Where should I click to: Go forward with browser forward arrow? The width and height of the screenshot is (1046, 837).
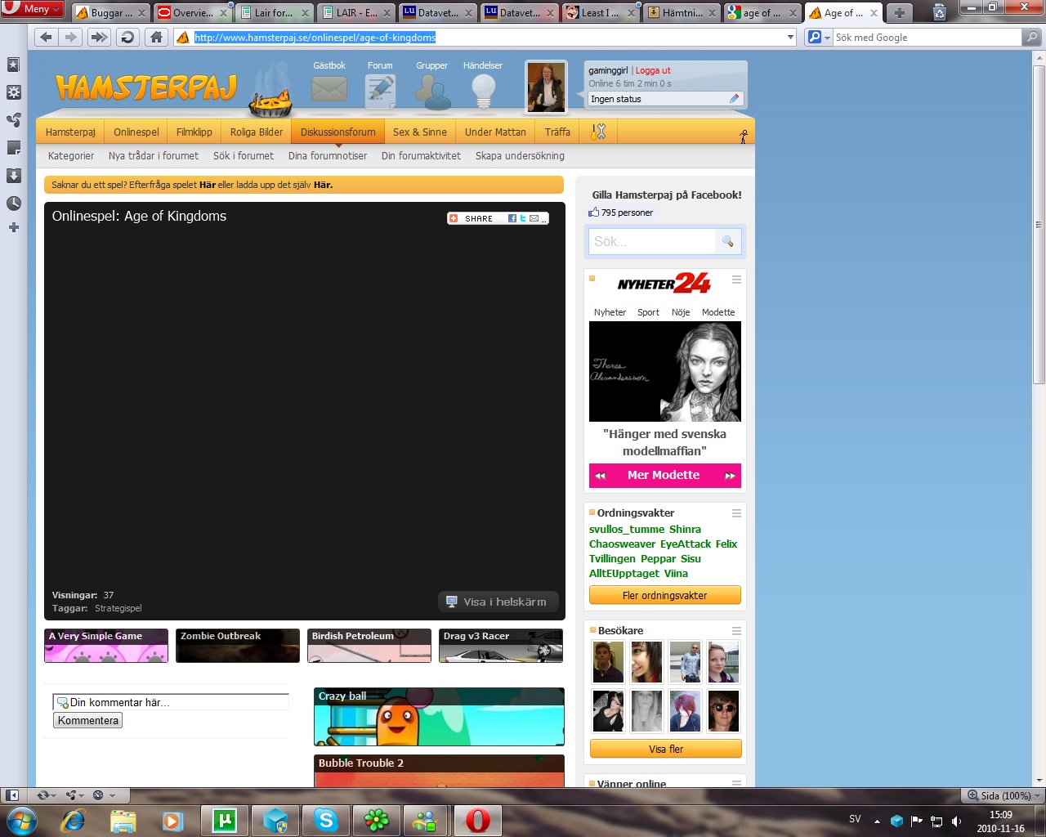(71, 37)
